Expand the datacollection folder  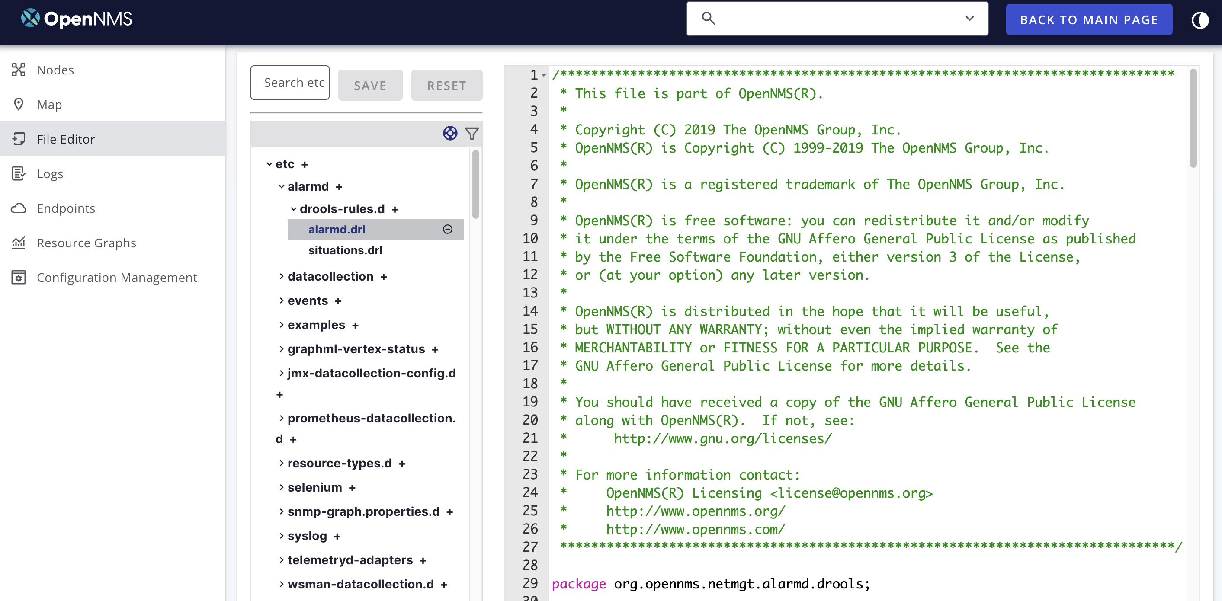[281, 277]
